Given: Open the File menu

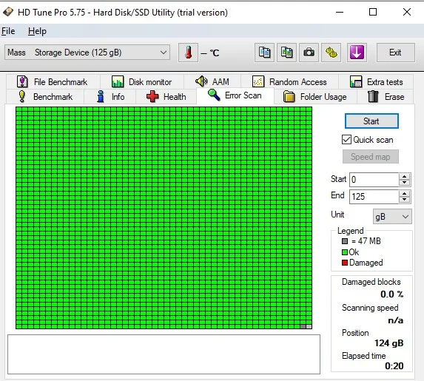Looking at the screenshot, I should click(x=8, y=31).
